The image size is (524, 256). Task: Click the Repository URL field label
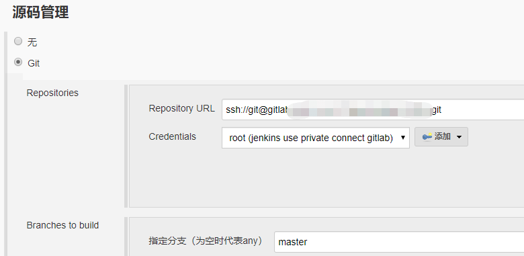pos(182,109)
